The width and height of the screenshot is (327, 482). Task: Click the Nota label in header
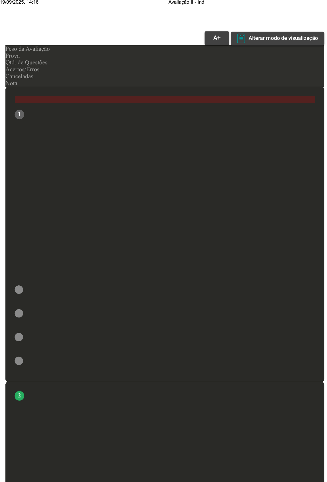pos(11,83)
